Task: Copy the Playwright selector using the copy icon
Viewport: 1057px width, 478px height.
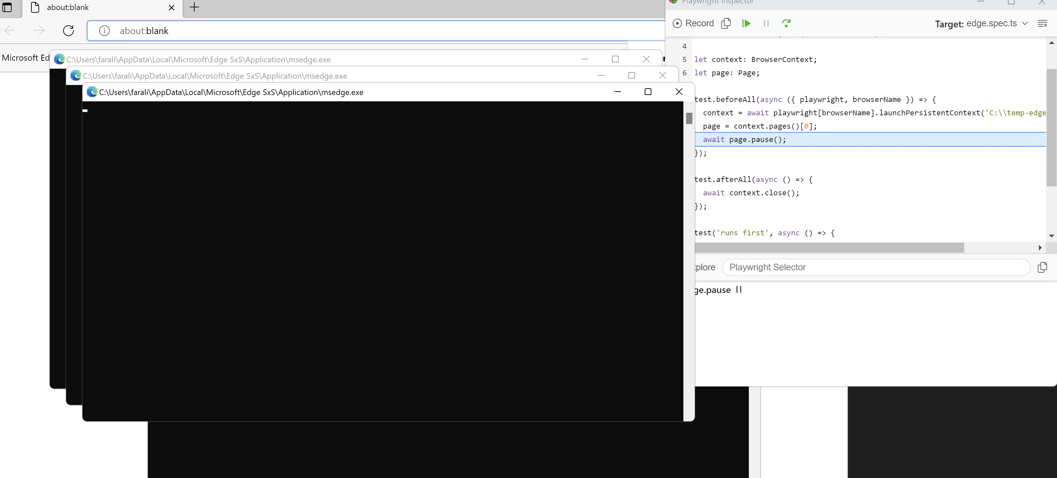Action: click(1043, 267)
